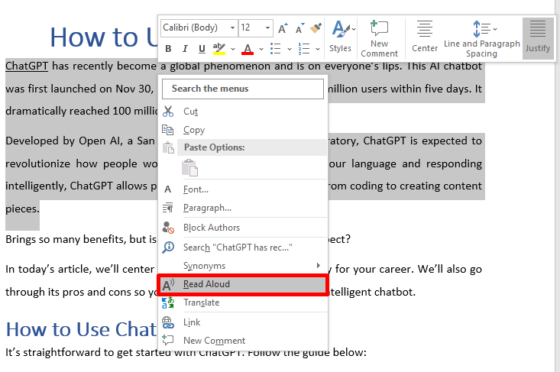The height and width of the screenshot is (372, 560).
Task: Center align the selected text
Action: [425, 37]
